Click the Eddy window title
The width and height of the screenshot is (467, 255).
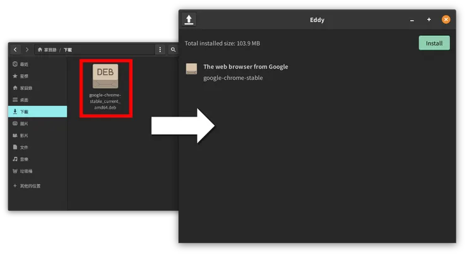coord(317,20)
